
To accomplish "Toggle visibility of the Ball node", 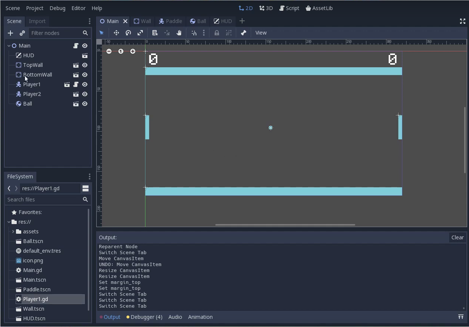I will point(85,104).
